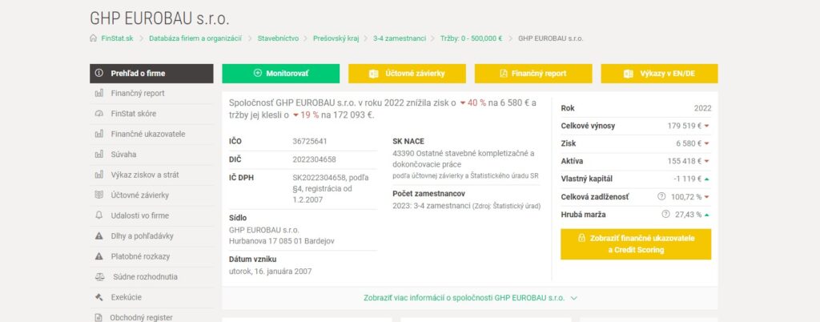Follow Databáza firiem a organizácií breadcrumb
This screenshot has width=820, height=322.
tap(195, 38)
